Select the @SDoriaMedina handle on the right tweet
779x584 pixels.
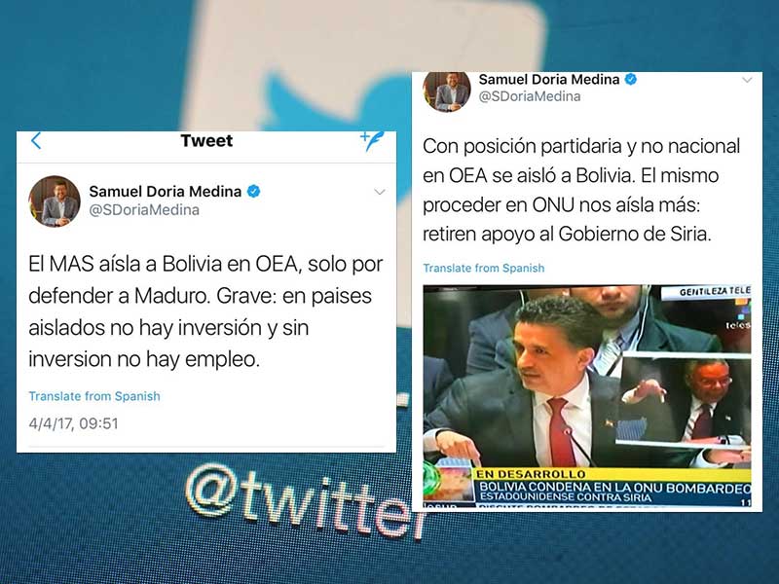click(x=529, y=96)
